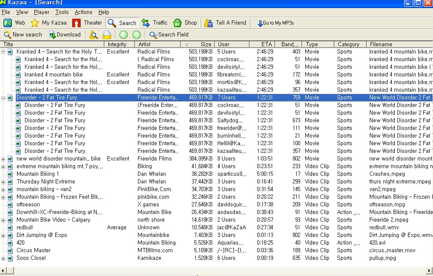The width and height of the screenshot is (433, 276).
Task: Open the Traffic view
Action: 155,23
